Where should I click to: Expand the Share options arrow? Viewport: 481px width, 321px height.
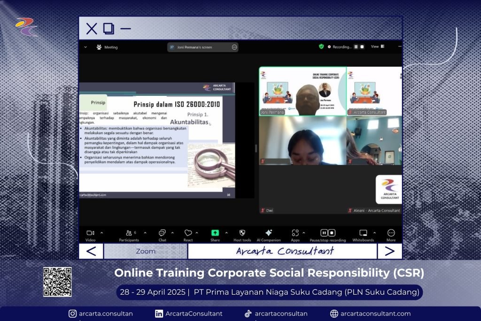point(226,233)
